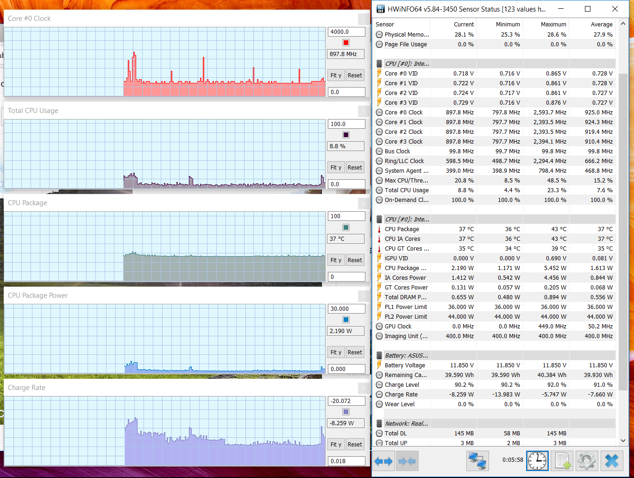Click the Current column header
The width and height of the screenshot is (634, 478).
coord(453,24)
